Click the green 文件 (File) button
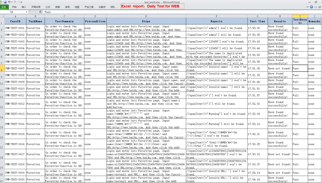 [4, 7]
